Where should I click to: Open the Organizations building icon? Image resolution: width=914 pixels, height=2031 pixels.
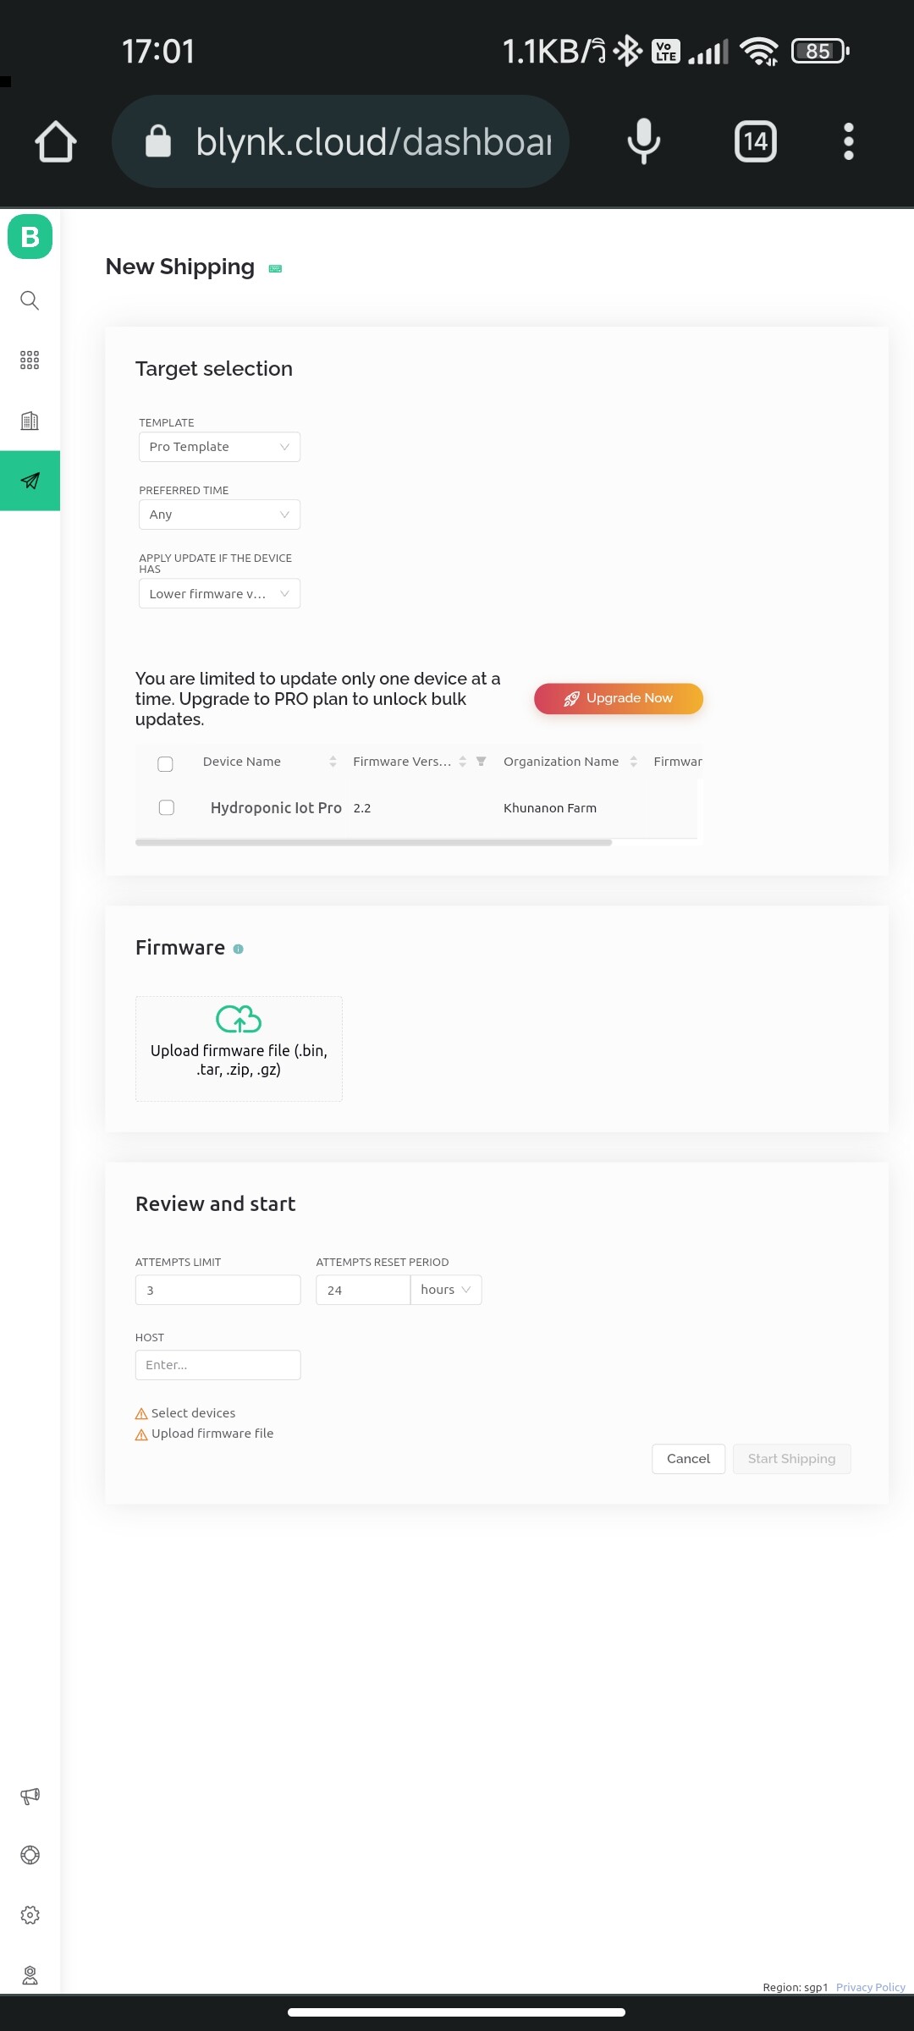[x=30, y=420]
